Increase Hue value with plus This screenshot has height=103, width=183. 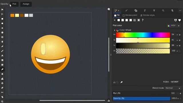180,35
